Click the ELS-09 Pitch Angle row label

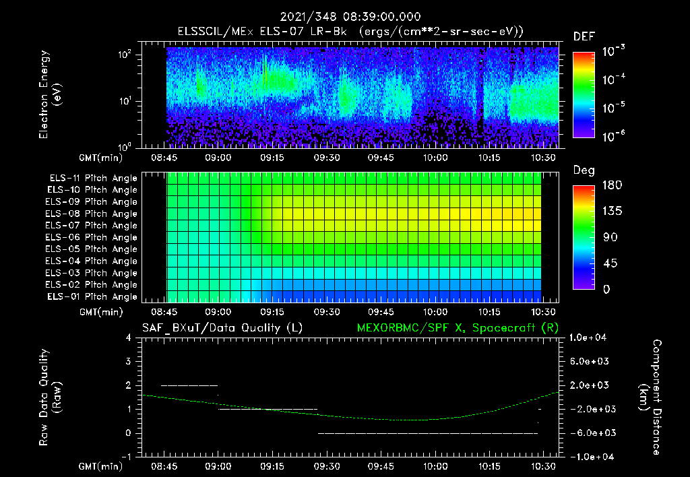91,202
